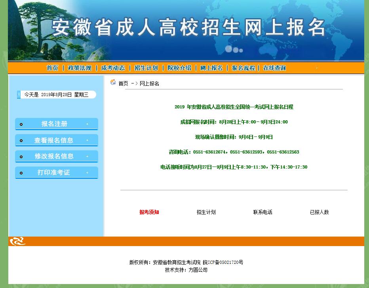Expand the plus sign on 查看报名信息
369x288 pixels.
coord(87,140)
